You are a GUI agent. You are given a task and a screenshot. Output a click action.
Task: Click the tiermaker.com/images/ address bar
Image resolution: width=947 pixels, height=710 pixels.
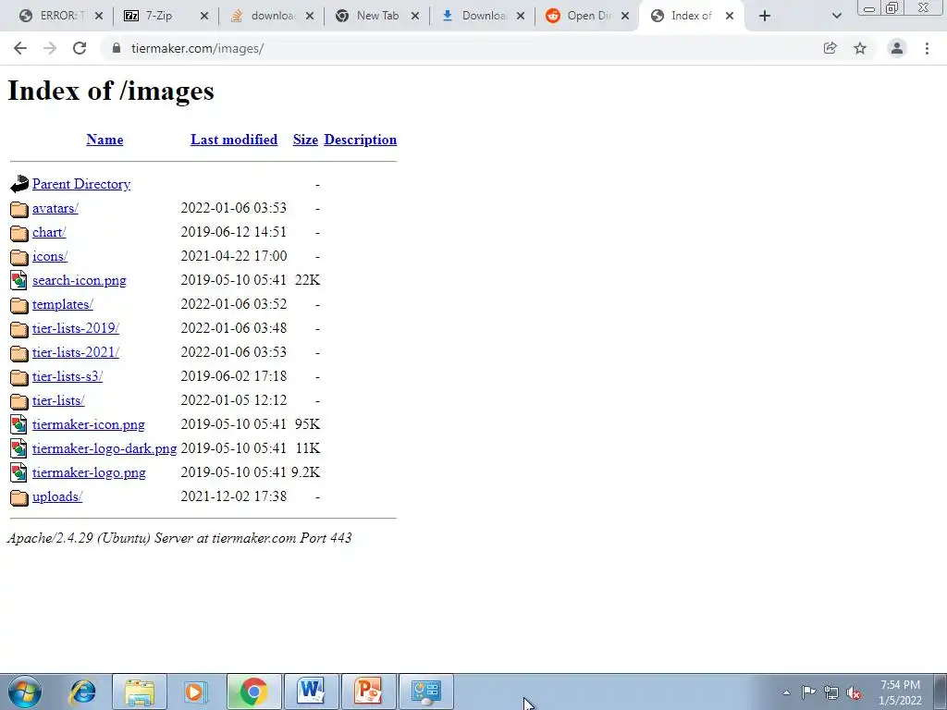[459, 48]
